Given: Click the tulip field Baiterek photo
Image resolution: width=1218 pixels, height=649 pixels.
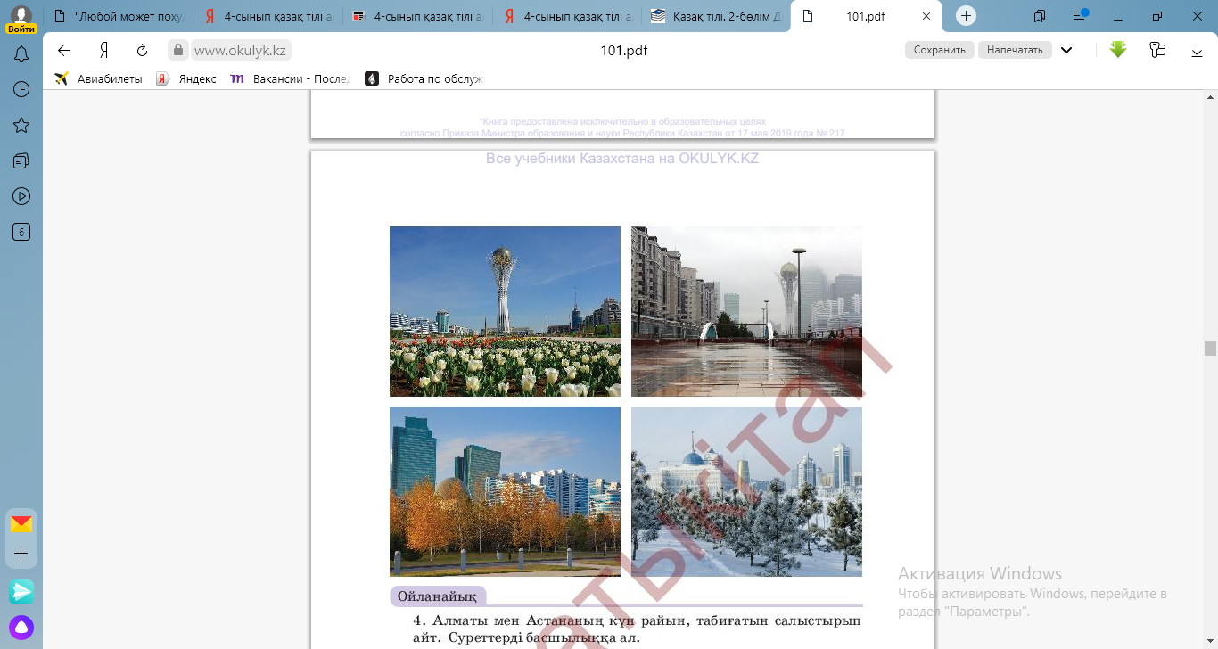Looking at the screenshot, I should point(505,311).
